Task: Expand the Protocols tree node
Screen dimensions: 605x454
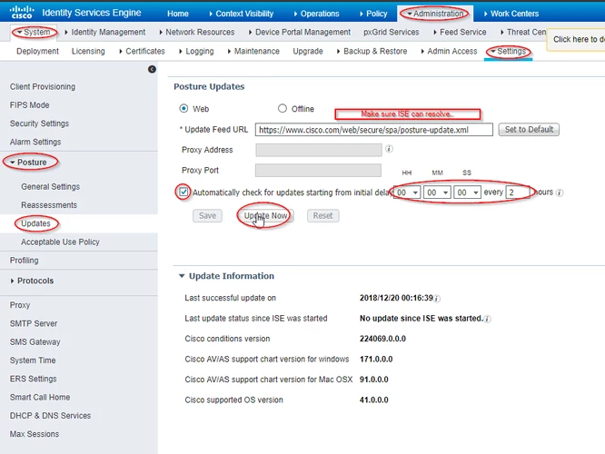Action: coord(13,281)
